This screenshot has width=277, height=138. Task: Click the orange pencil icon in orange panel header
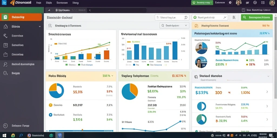click(196, 26)
